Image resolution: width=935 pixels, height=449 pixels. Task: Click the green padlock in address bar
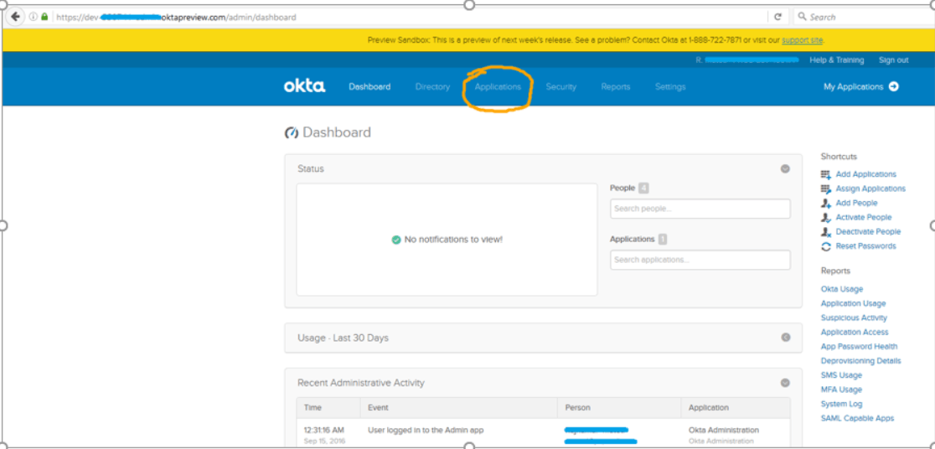pos(44,18)
